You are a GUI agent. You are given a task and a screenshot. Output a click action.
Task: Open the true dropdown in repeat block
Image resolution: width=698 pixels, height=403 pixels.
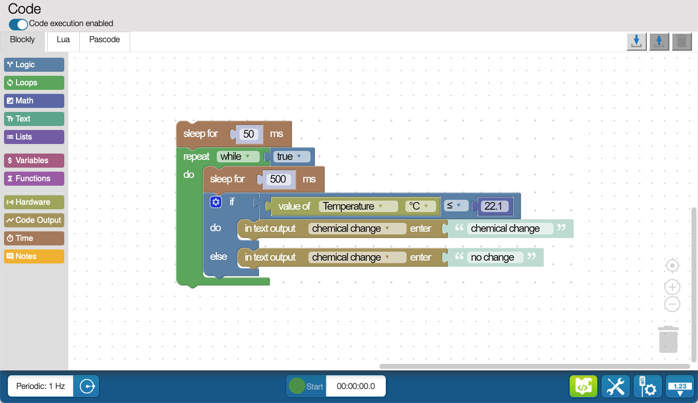[292, 157]
